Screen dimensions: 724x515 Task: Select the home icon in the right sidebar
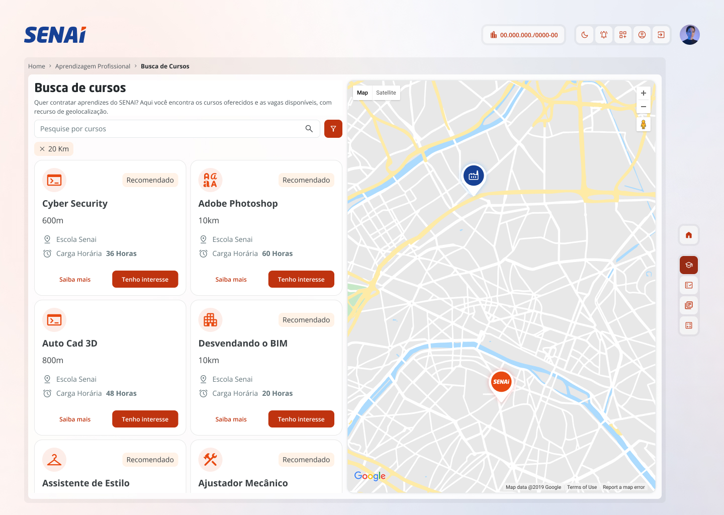688,234
